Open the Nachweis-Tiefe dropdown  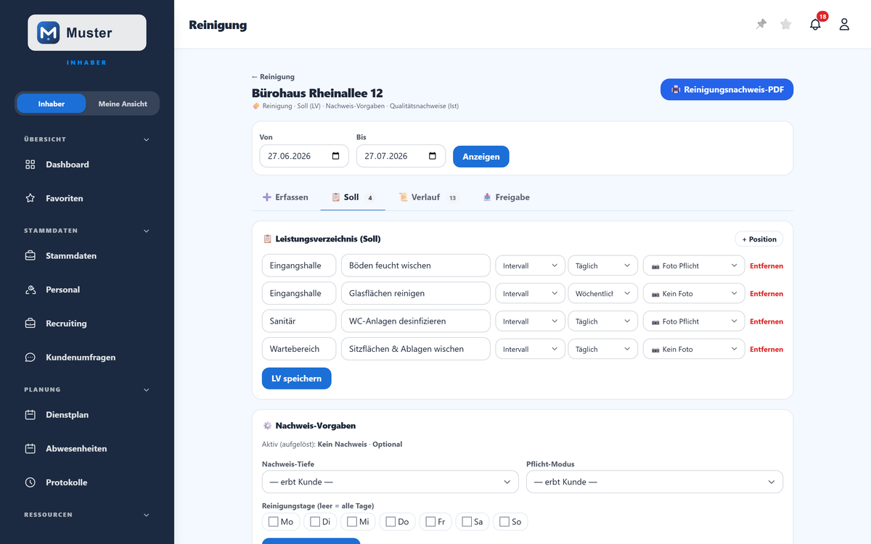[x=390, y=482]
